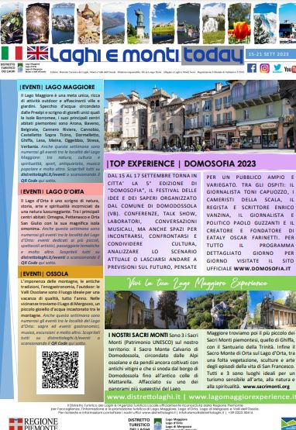Click Distretto Turistico dei Laghi logo below title
The height and width of the screenshot is (430, 296).
point(23,67)
